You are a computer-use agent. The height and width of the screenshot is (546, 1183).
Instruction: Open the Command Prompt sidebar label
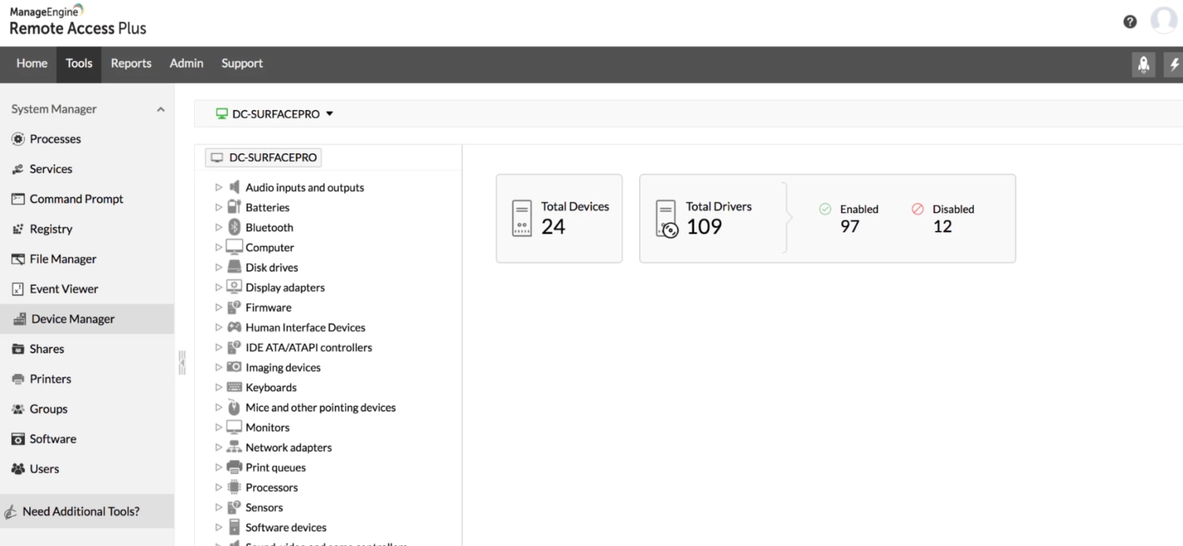(76, 199)
